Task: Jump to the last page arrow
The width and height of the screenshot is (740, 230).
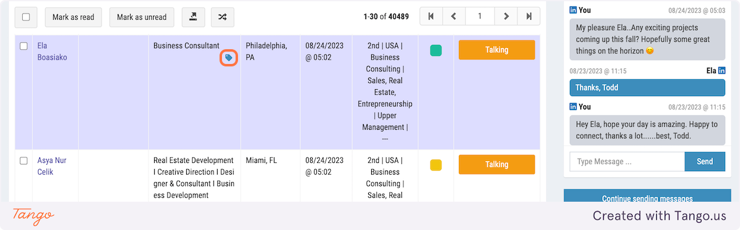Action: click(x=529, y=17)
